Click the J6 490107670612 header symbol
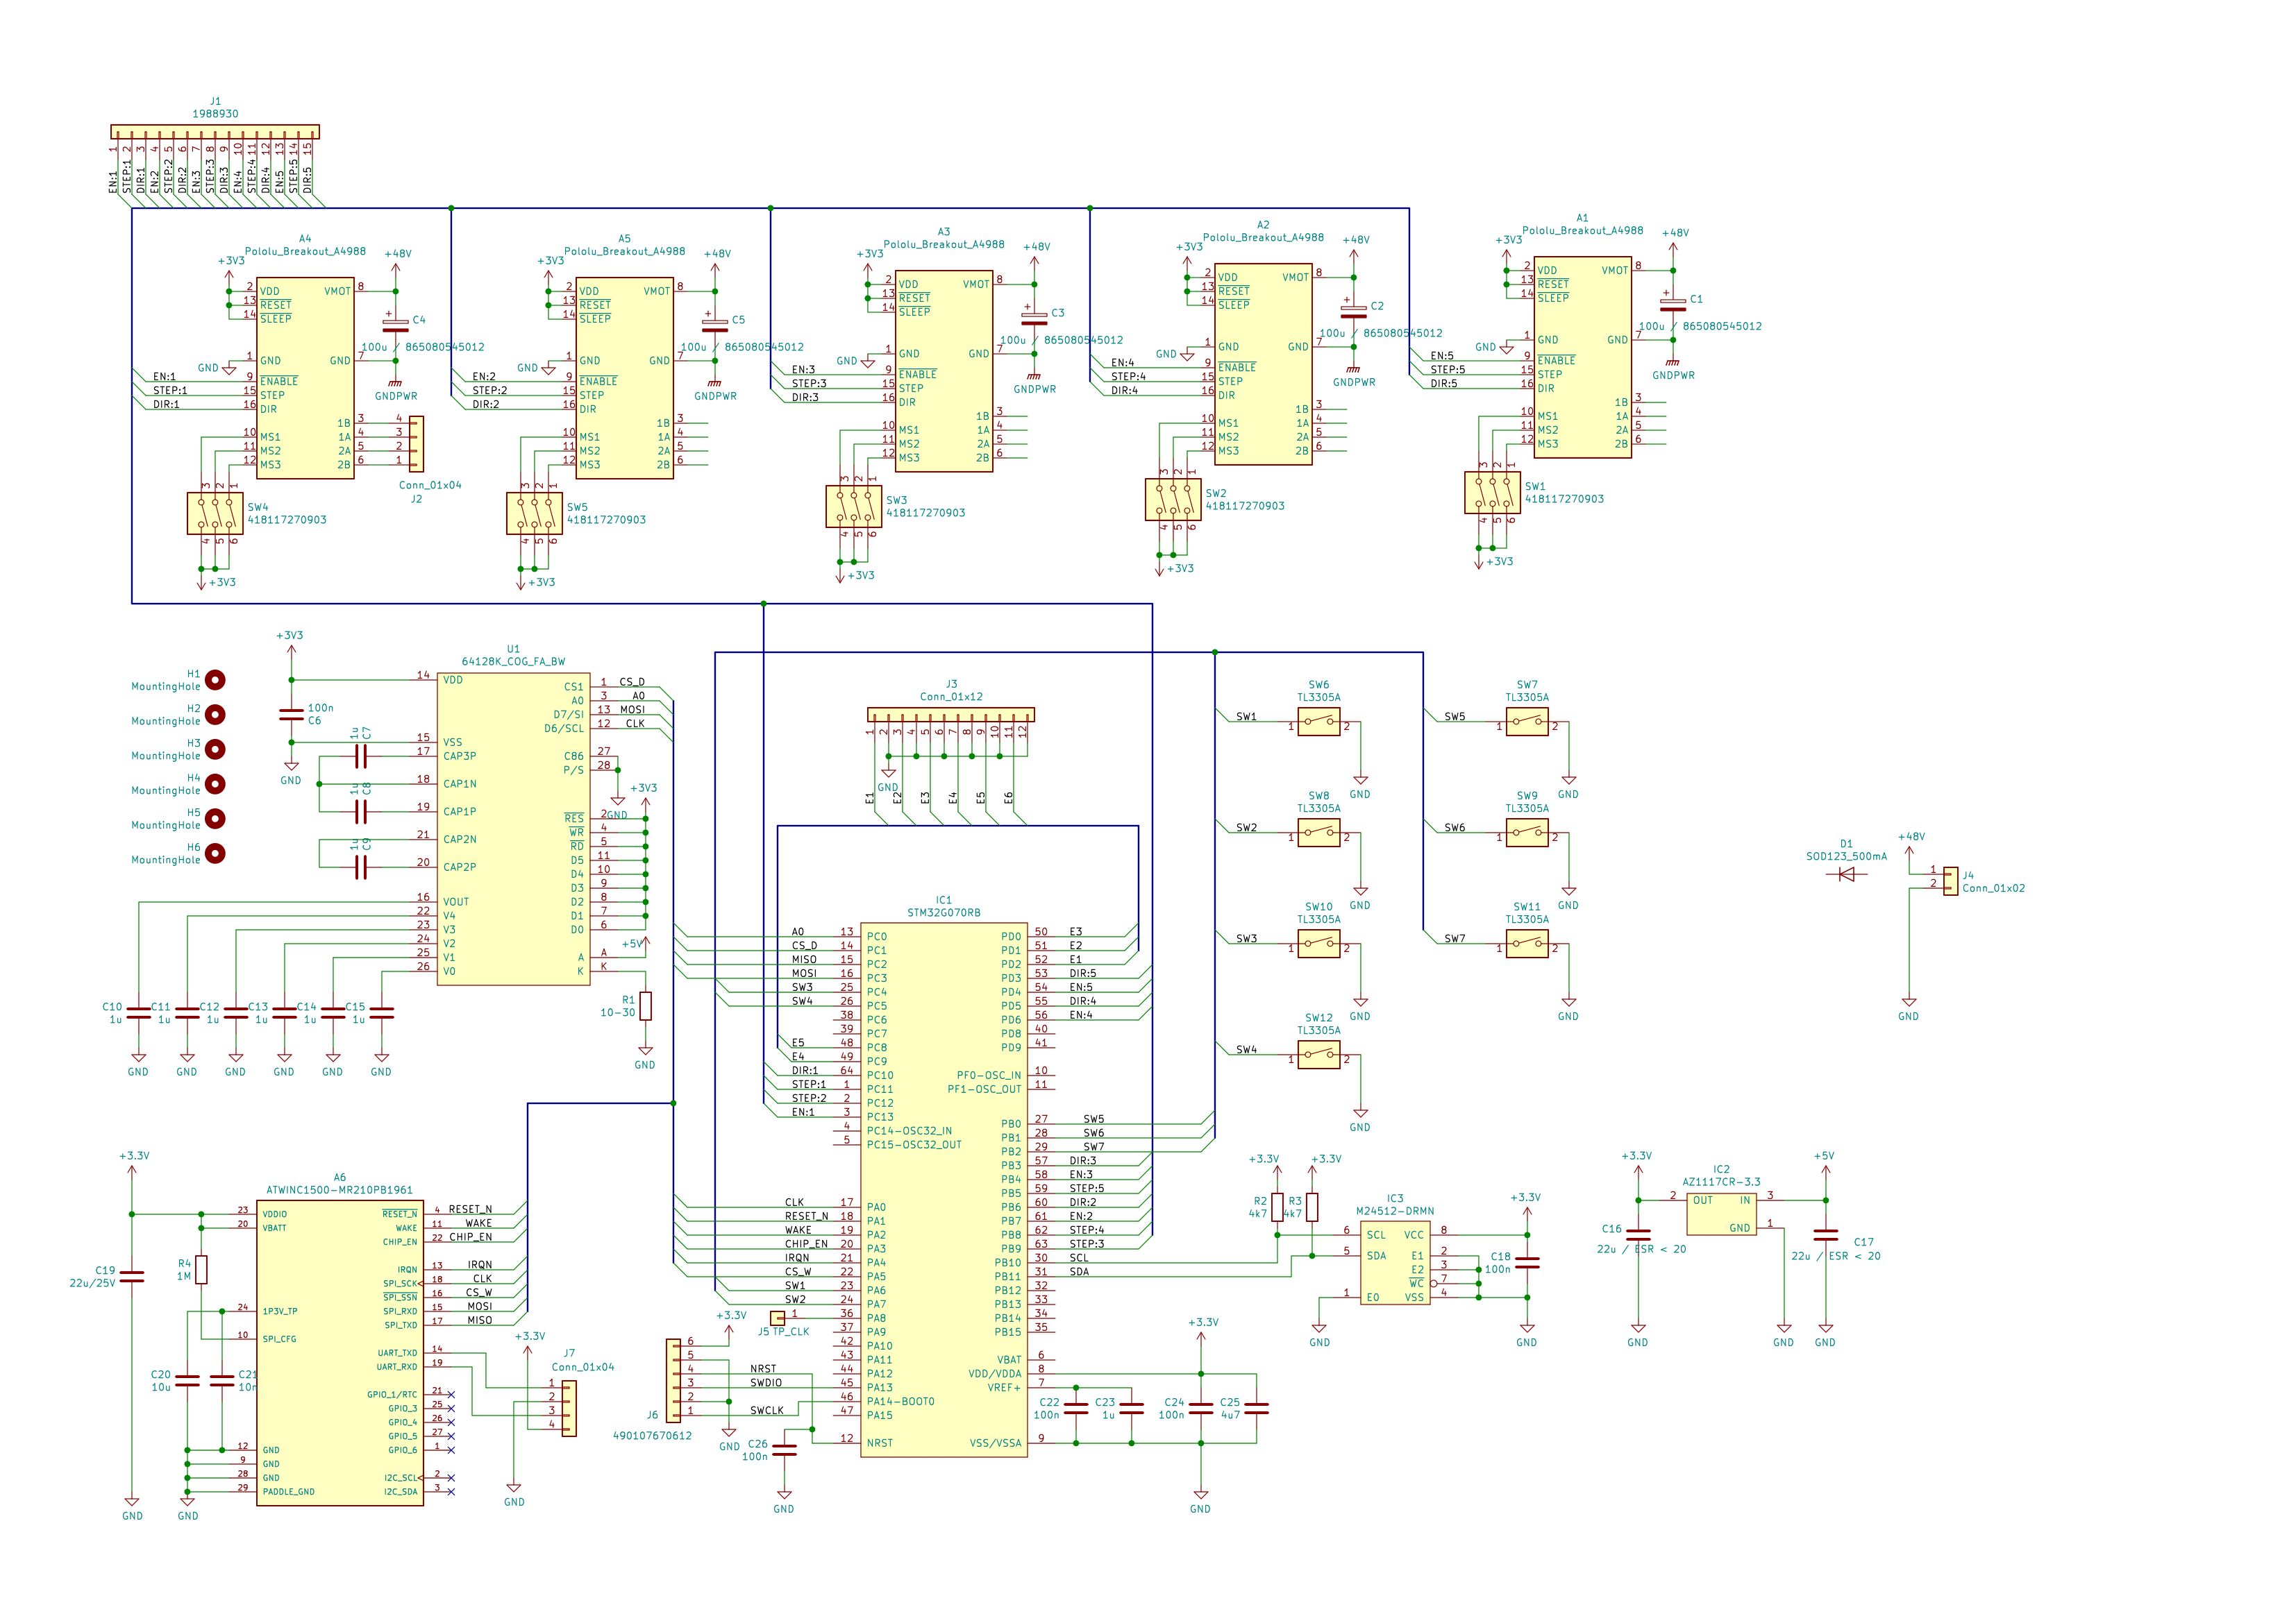This screenshot has height=1623, width=2296. (673, 1380)
